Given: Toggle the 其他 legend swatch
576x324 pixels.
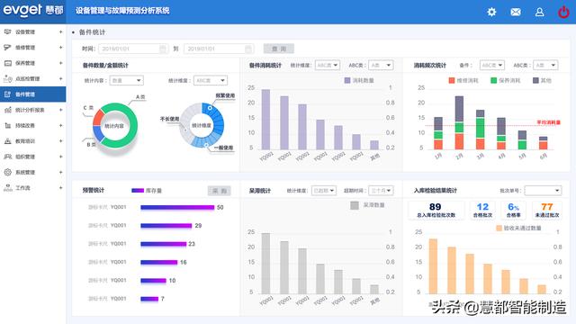Looking at the screenshot, I should (535, 80).
